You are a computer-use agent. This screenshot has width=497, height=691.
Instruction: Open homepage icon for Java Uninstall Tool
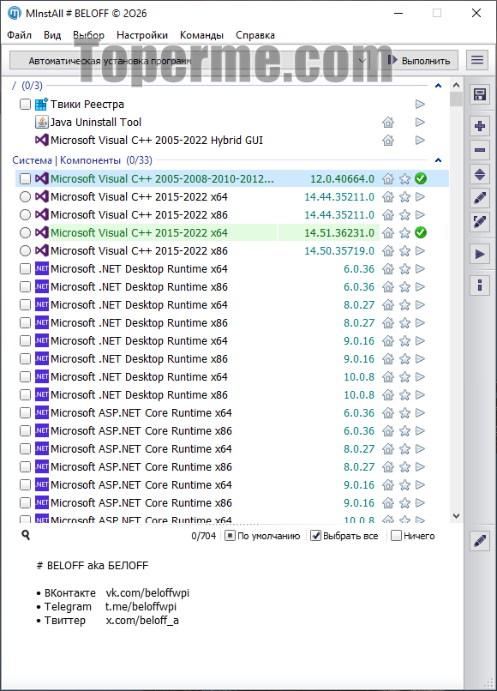coord(387,122)
